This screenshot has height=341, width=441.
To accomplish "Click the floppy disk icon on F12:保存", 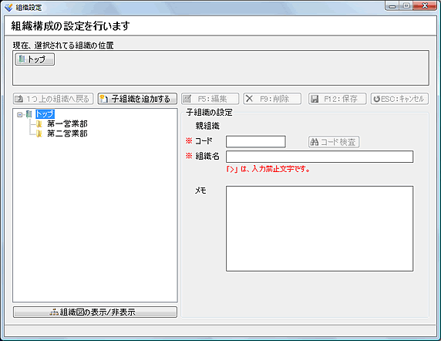I will coord(315,99).
